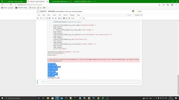Restart kernel and run all cells icon
The width and height of the screenshot is (179, 100).
(69, 18)
